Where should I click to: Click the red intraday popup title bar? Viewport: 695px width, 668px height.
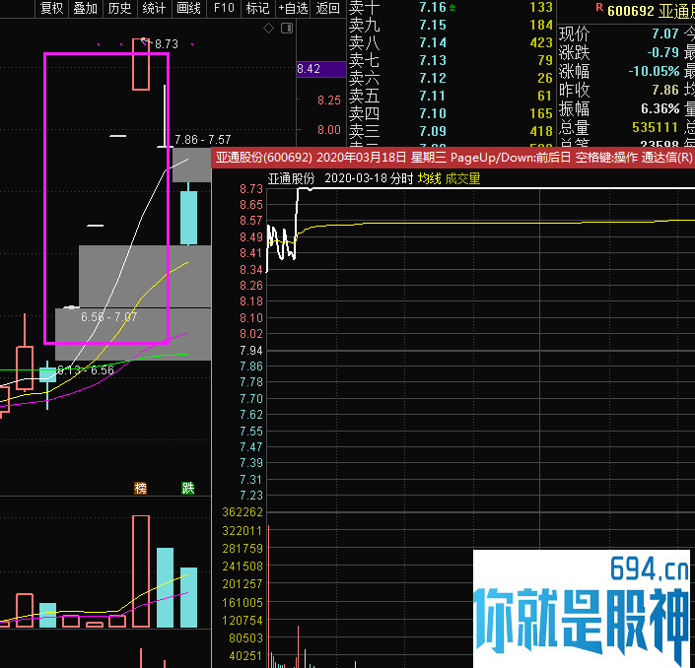point(453,158)
